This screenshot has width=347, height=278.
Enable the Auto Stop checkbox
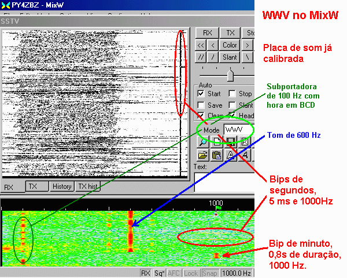tap(232, 94)
